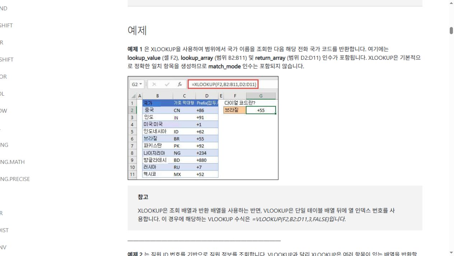This screenshot has width=454, height=256.
Task: Click the select-all corner triangle of the sheet
Action: pyautogui.click(x=133, y=96)
